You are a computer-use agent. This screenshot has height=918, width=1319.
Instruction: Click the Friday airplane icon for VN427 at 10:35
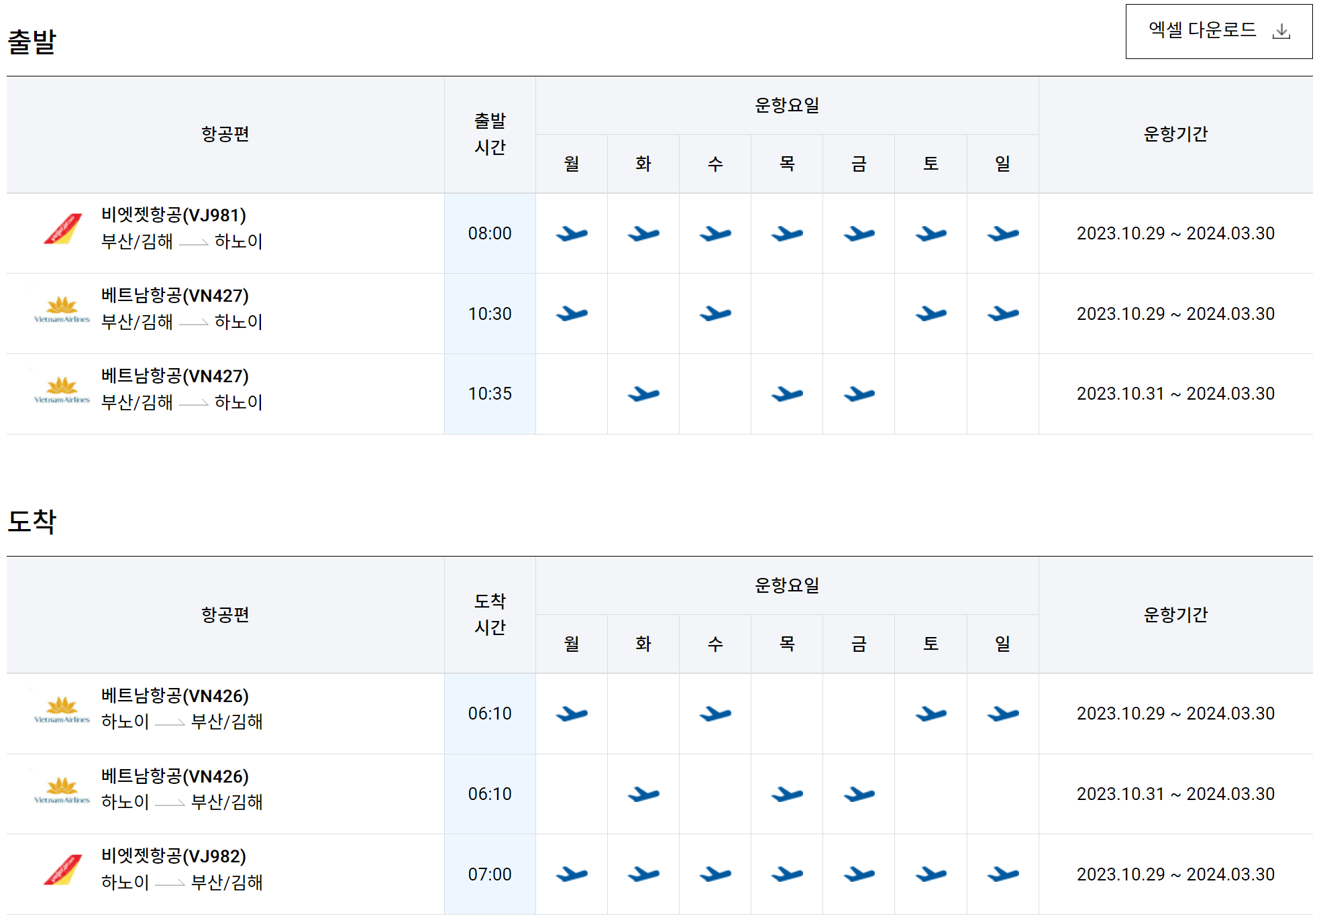(x=858, y=394)
